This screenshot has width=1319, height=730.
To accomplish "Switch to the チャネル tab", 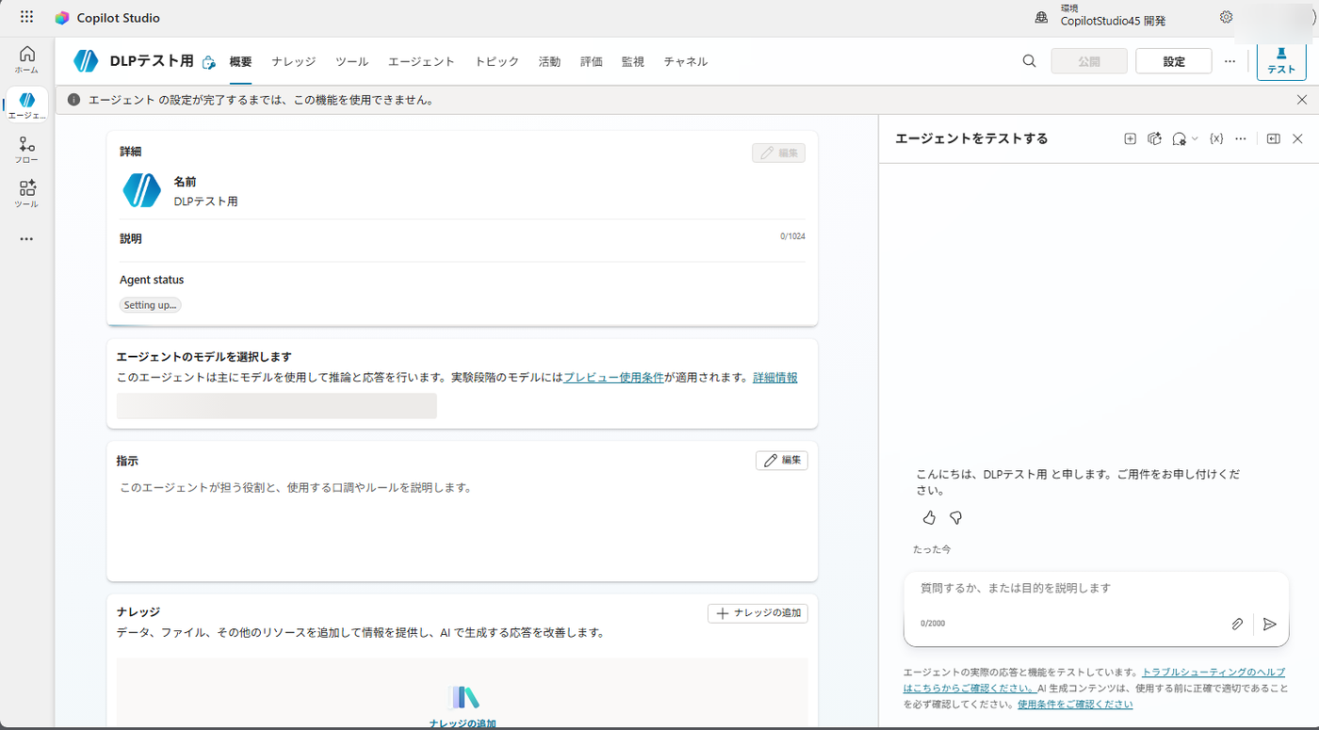I will tap(686, 61).
